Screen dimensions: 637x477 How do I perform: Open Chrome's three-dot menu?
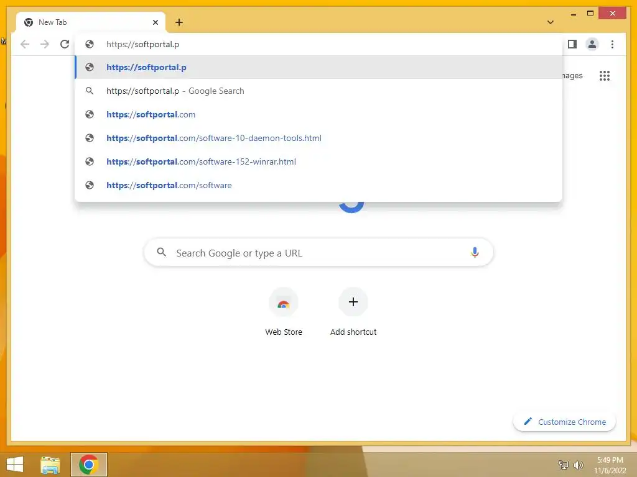tap(612, 44)
